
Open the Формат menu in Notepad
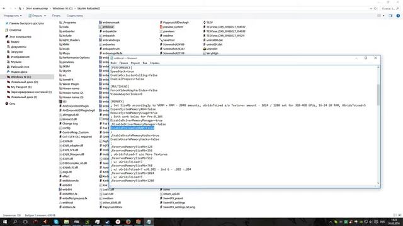135,63
